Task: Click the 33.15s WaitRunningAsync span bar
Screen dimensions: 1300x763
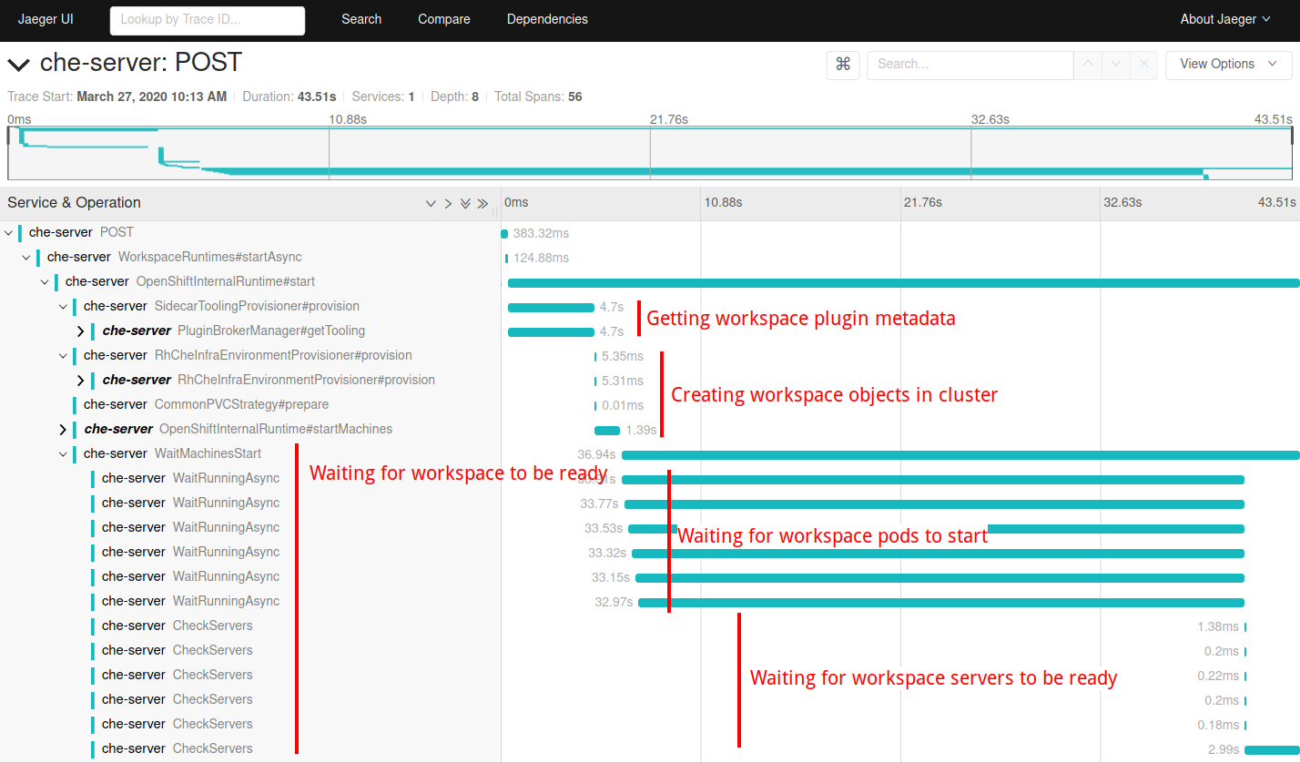Action: tap(939, 578)
